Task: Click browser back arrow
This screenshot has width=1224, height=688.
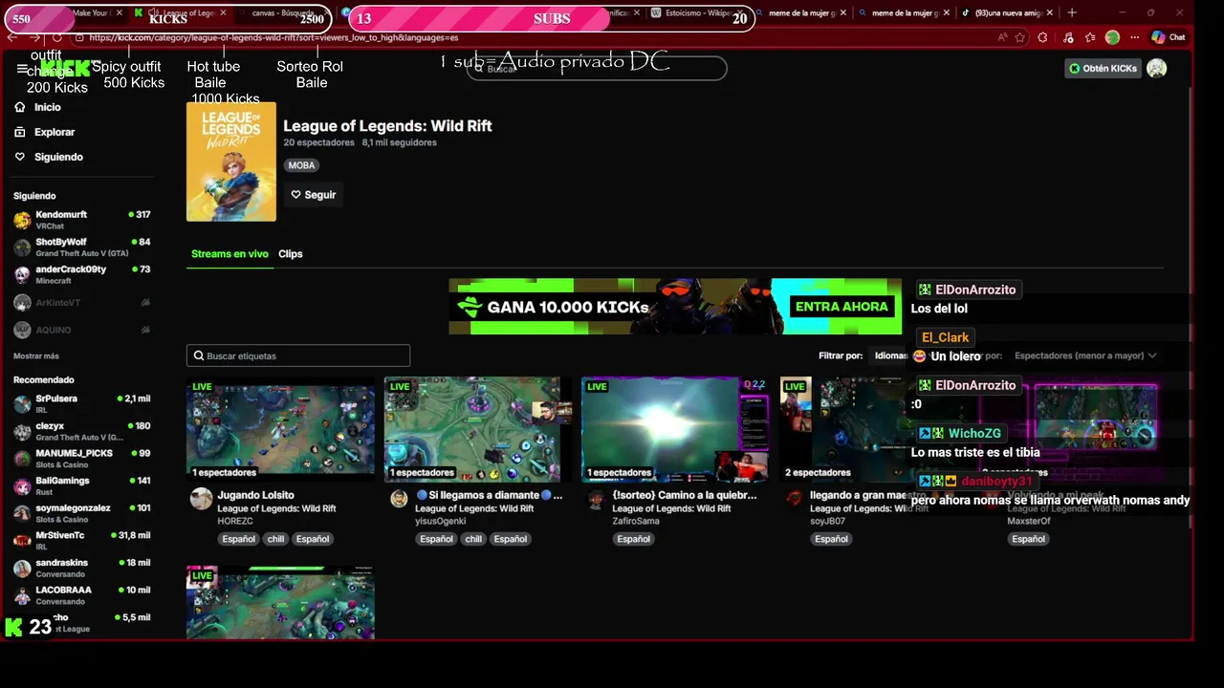Action: 12,37
